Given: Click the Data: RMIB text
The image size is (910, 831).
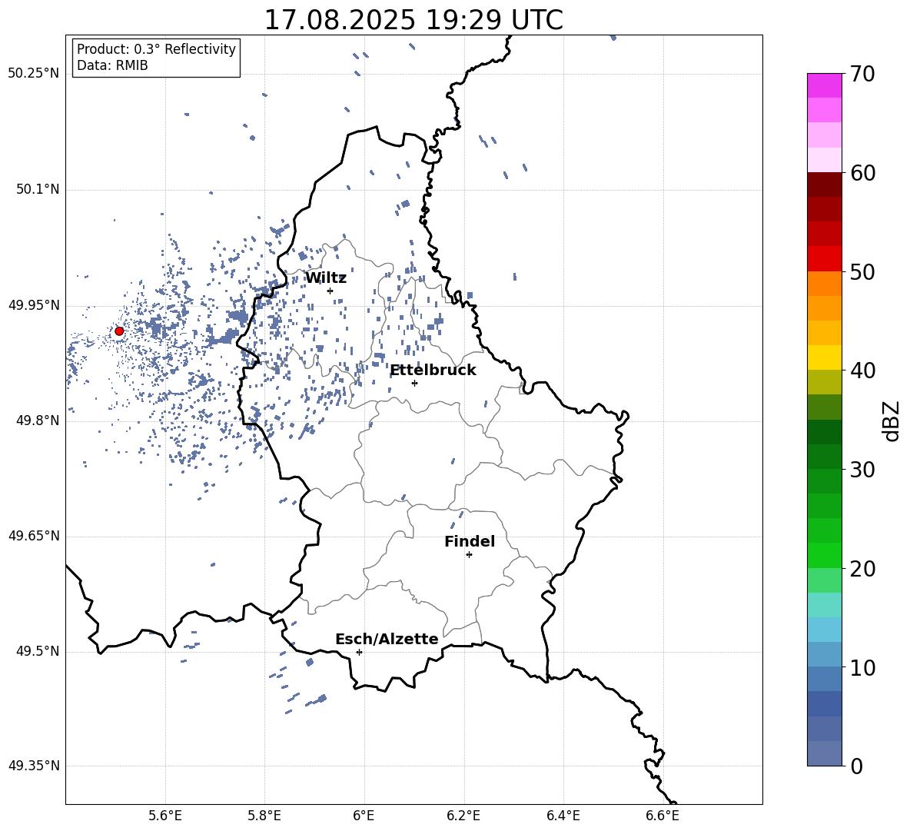Looking at the screenshot, I should click(112, 65).
